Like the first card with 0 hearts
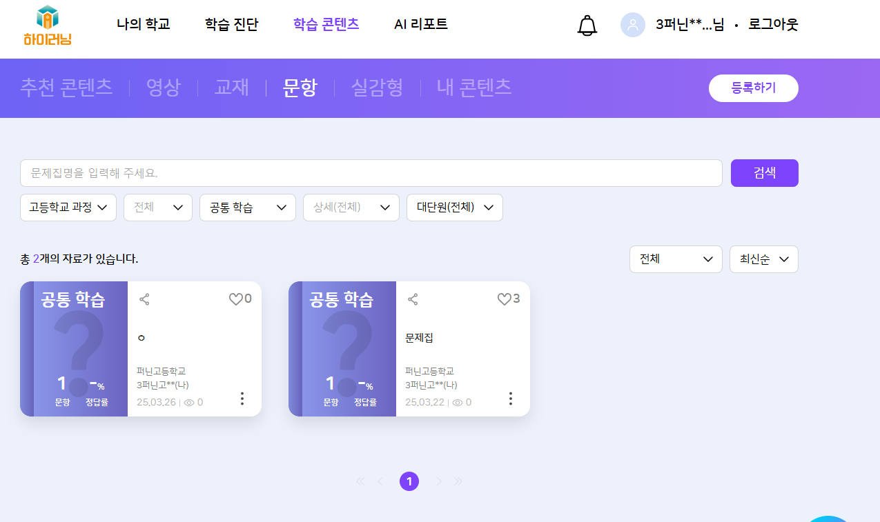The height and width of the screenshot is (522, 880). point(236,299)
